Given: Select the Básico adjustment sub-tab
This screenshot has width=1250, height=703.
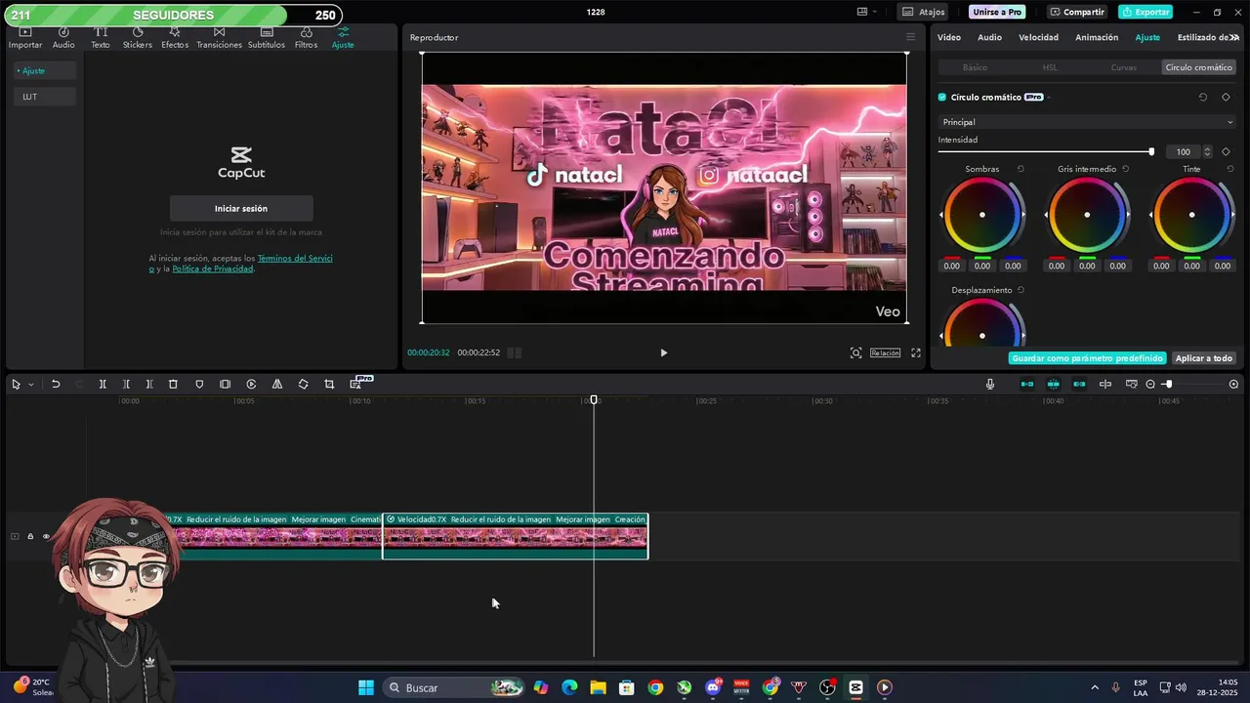Looking at the screenshot, I should tap(975, 67).
